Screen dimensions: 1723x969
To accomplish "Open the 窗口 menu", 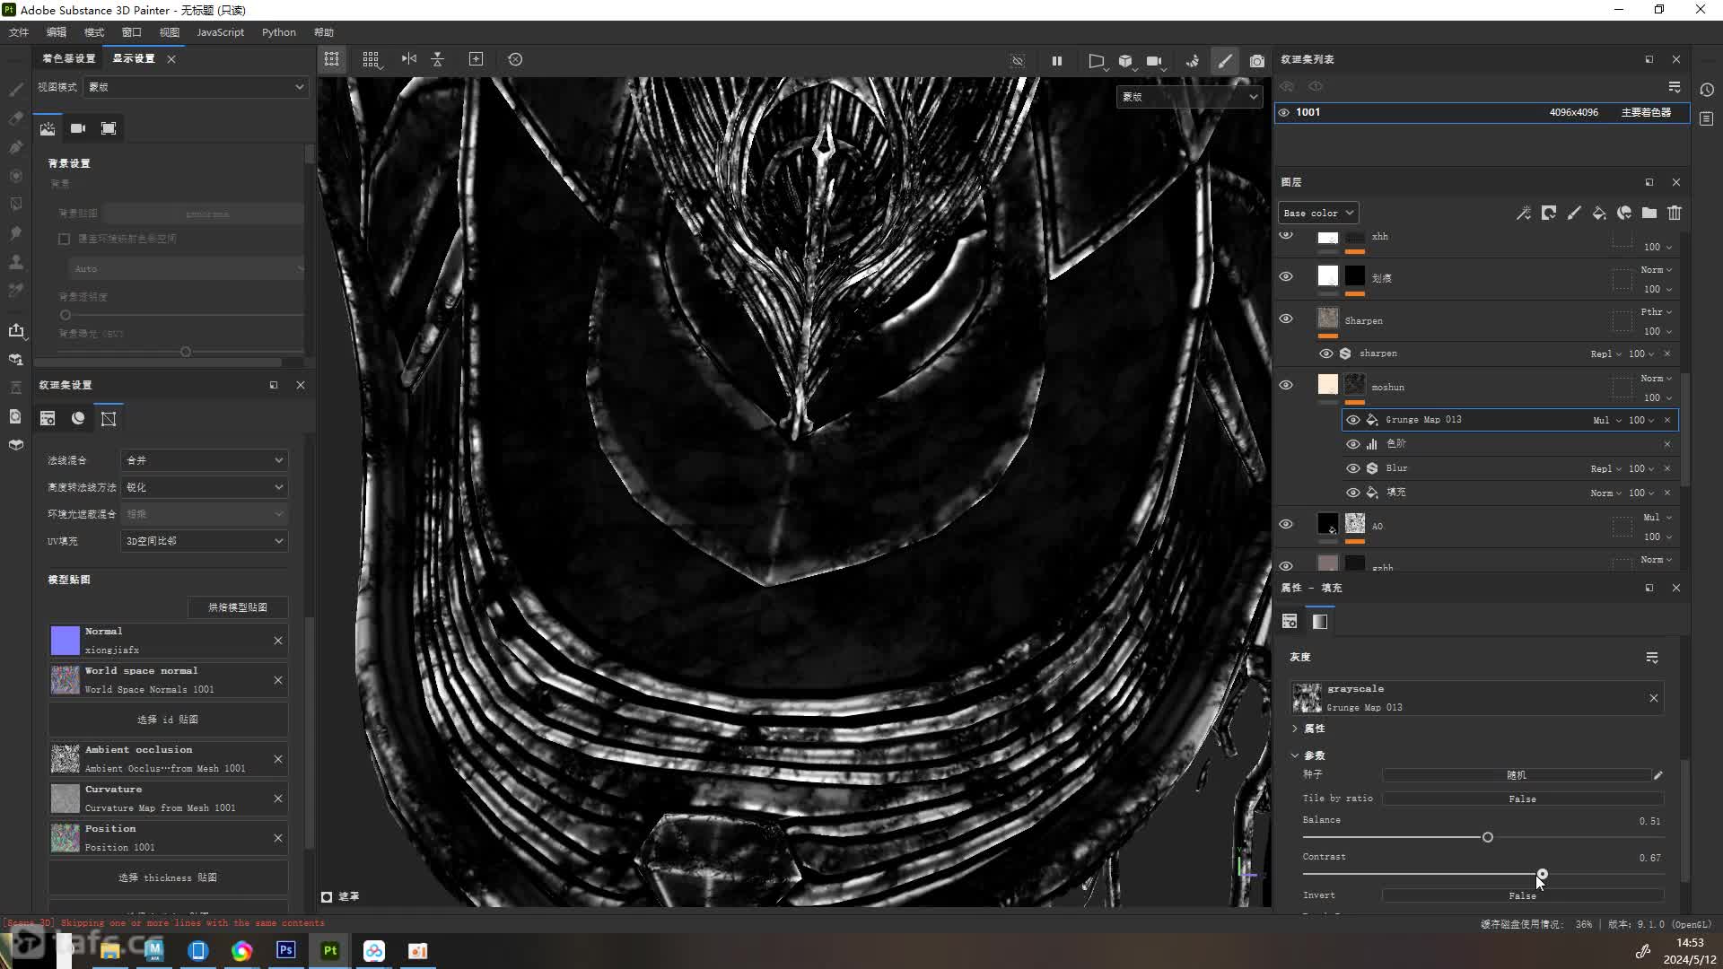I will coord(132,32).
